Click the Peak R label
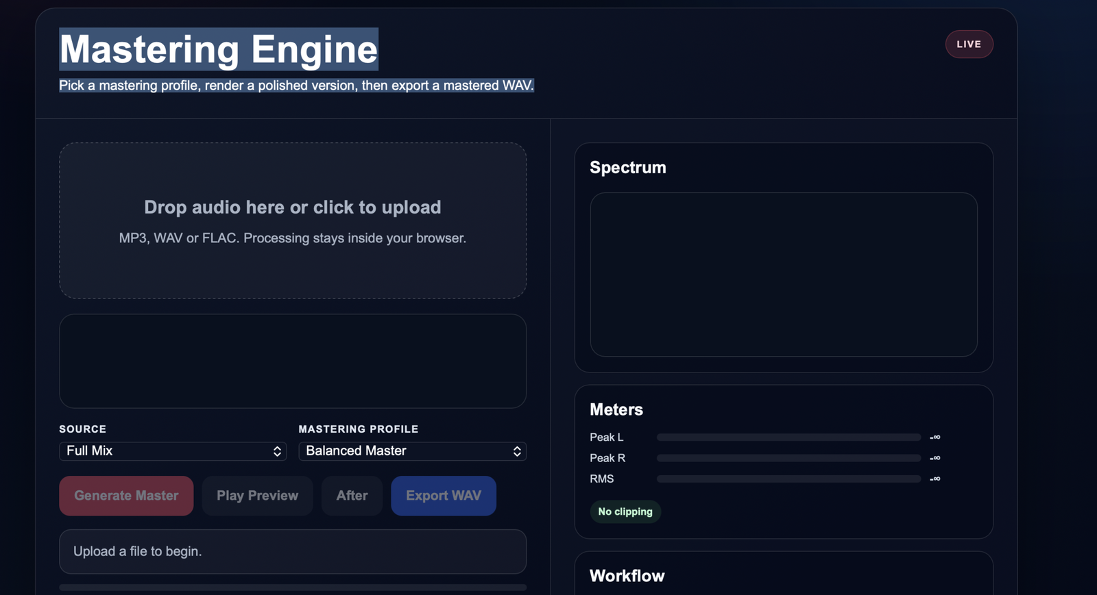 pos(607,458)
